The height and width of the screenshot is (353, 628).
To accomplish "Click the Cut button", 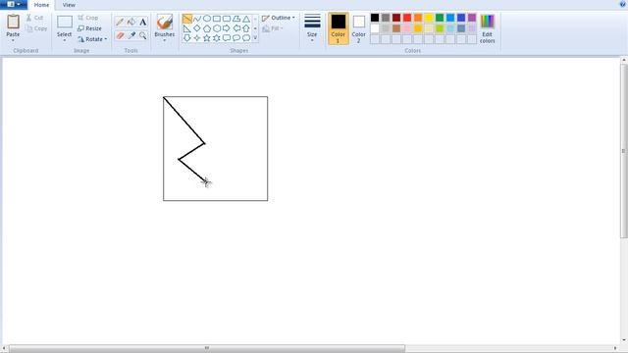I will [35, 18].
